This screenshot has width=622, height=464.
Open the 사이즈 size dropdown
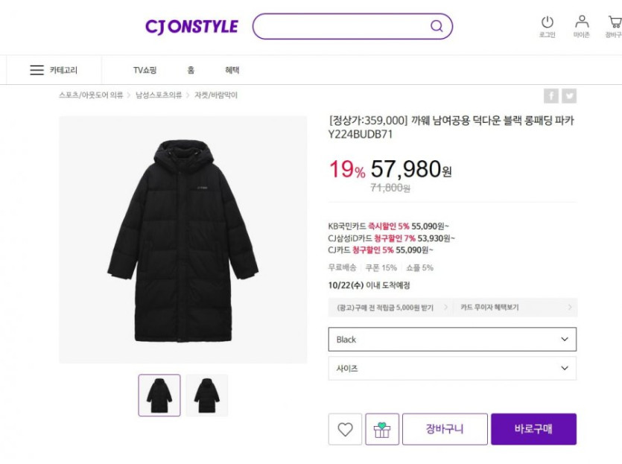(452, 368)
